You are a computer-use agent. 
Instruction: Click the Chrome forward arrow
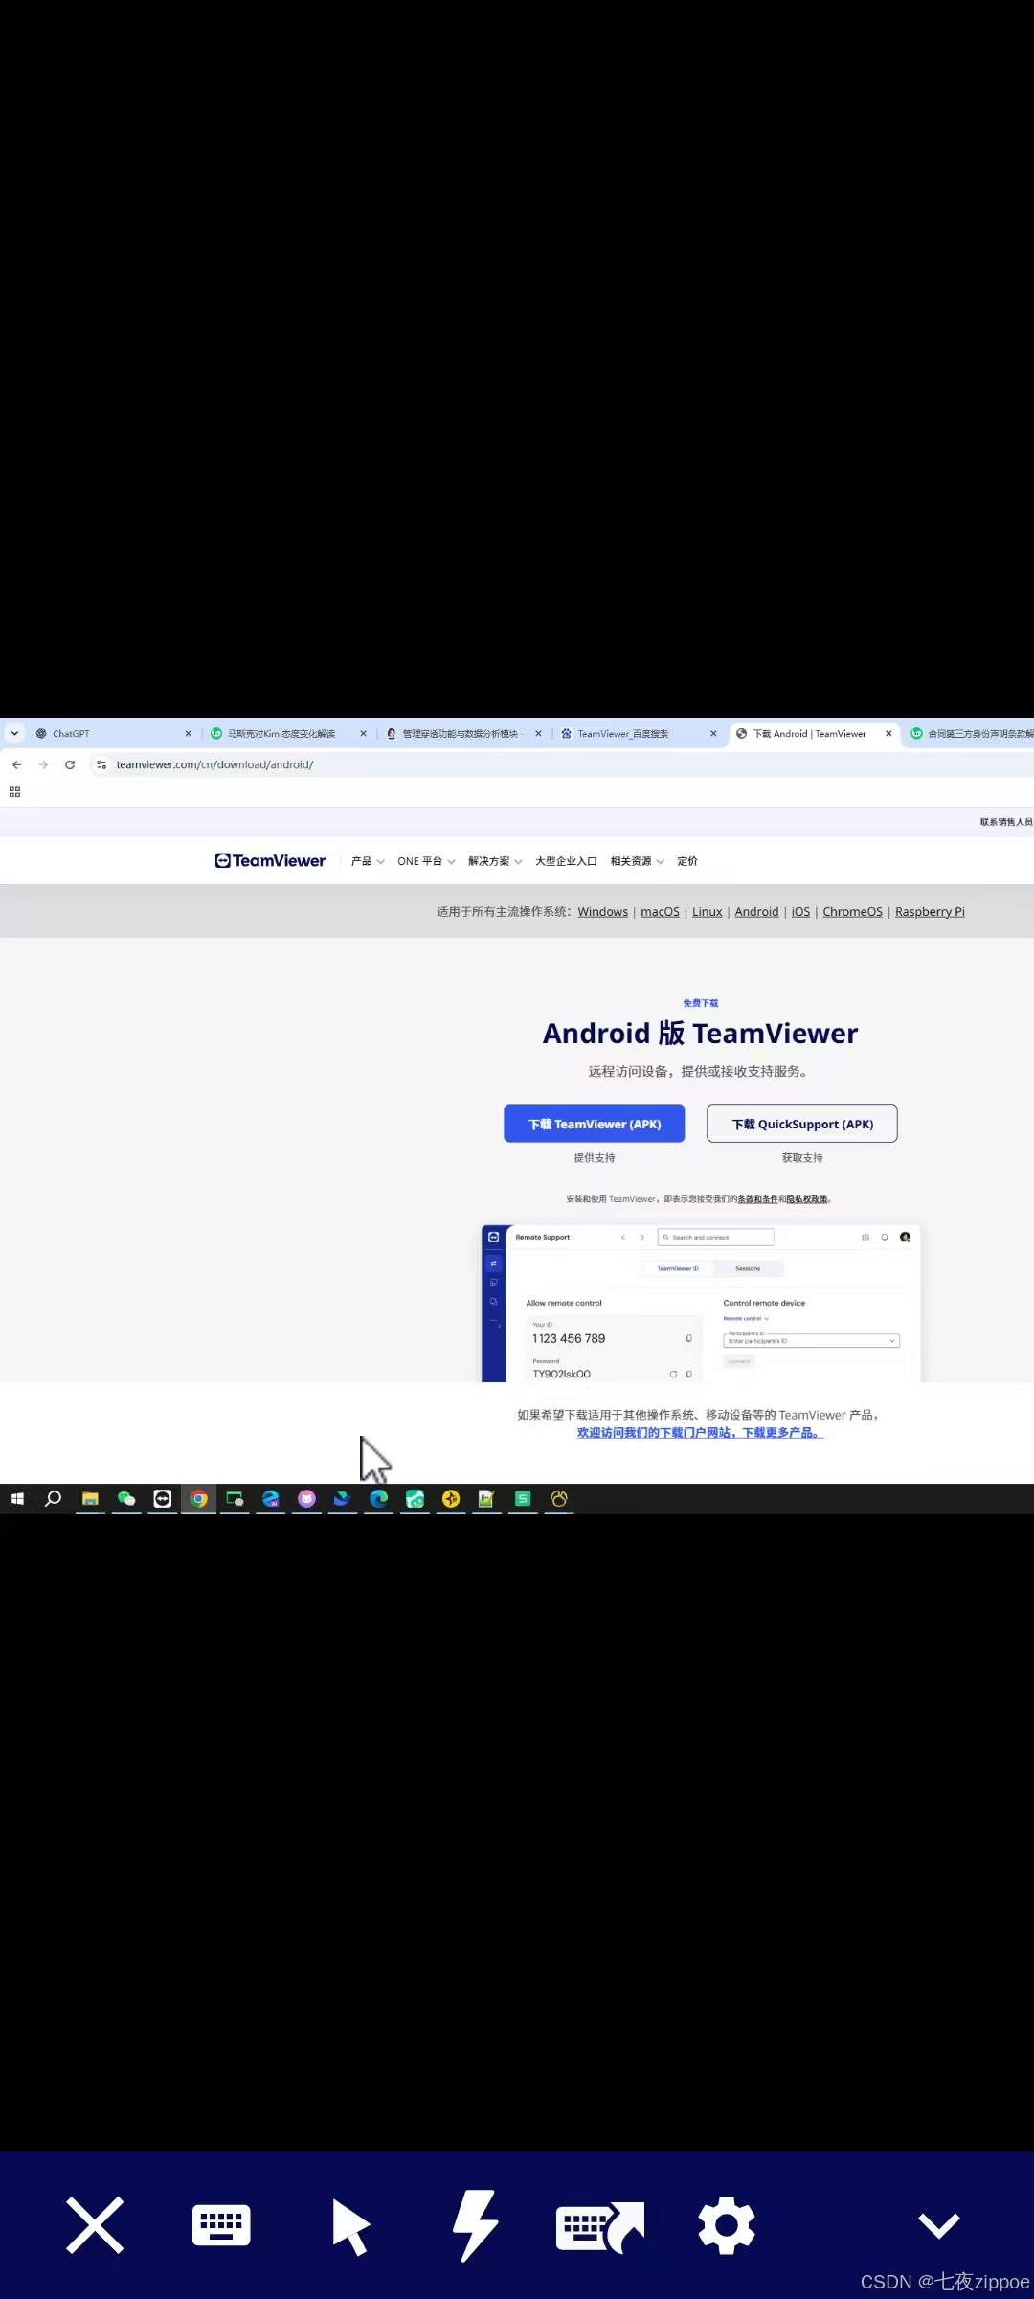tap(43, 764)
